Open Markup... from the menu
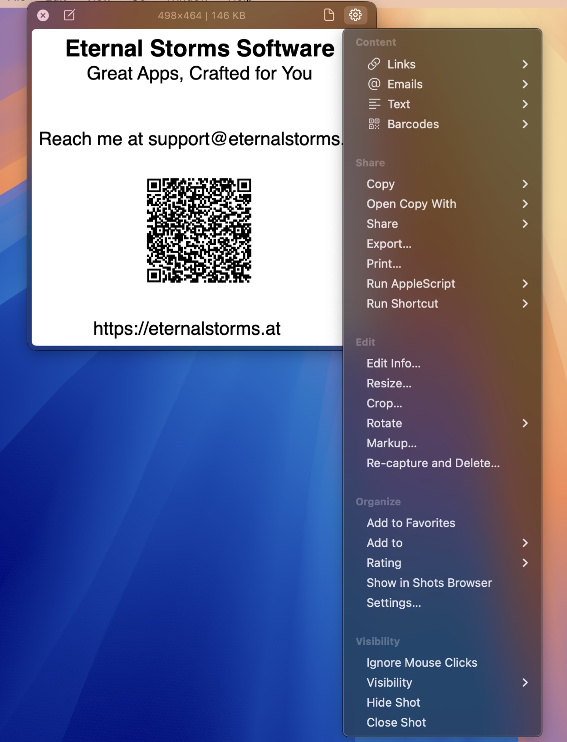The image size is (567, 742). click(442, 443)
